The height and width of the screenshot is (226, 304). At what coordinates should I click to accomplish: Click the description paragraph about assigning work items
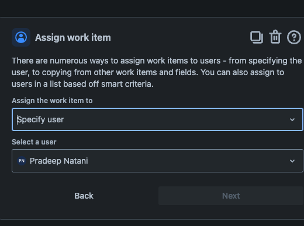pos(157,72)
